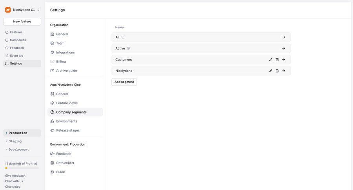
Task: Select Settings in the main sidebar
Action: pos(22,64)
